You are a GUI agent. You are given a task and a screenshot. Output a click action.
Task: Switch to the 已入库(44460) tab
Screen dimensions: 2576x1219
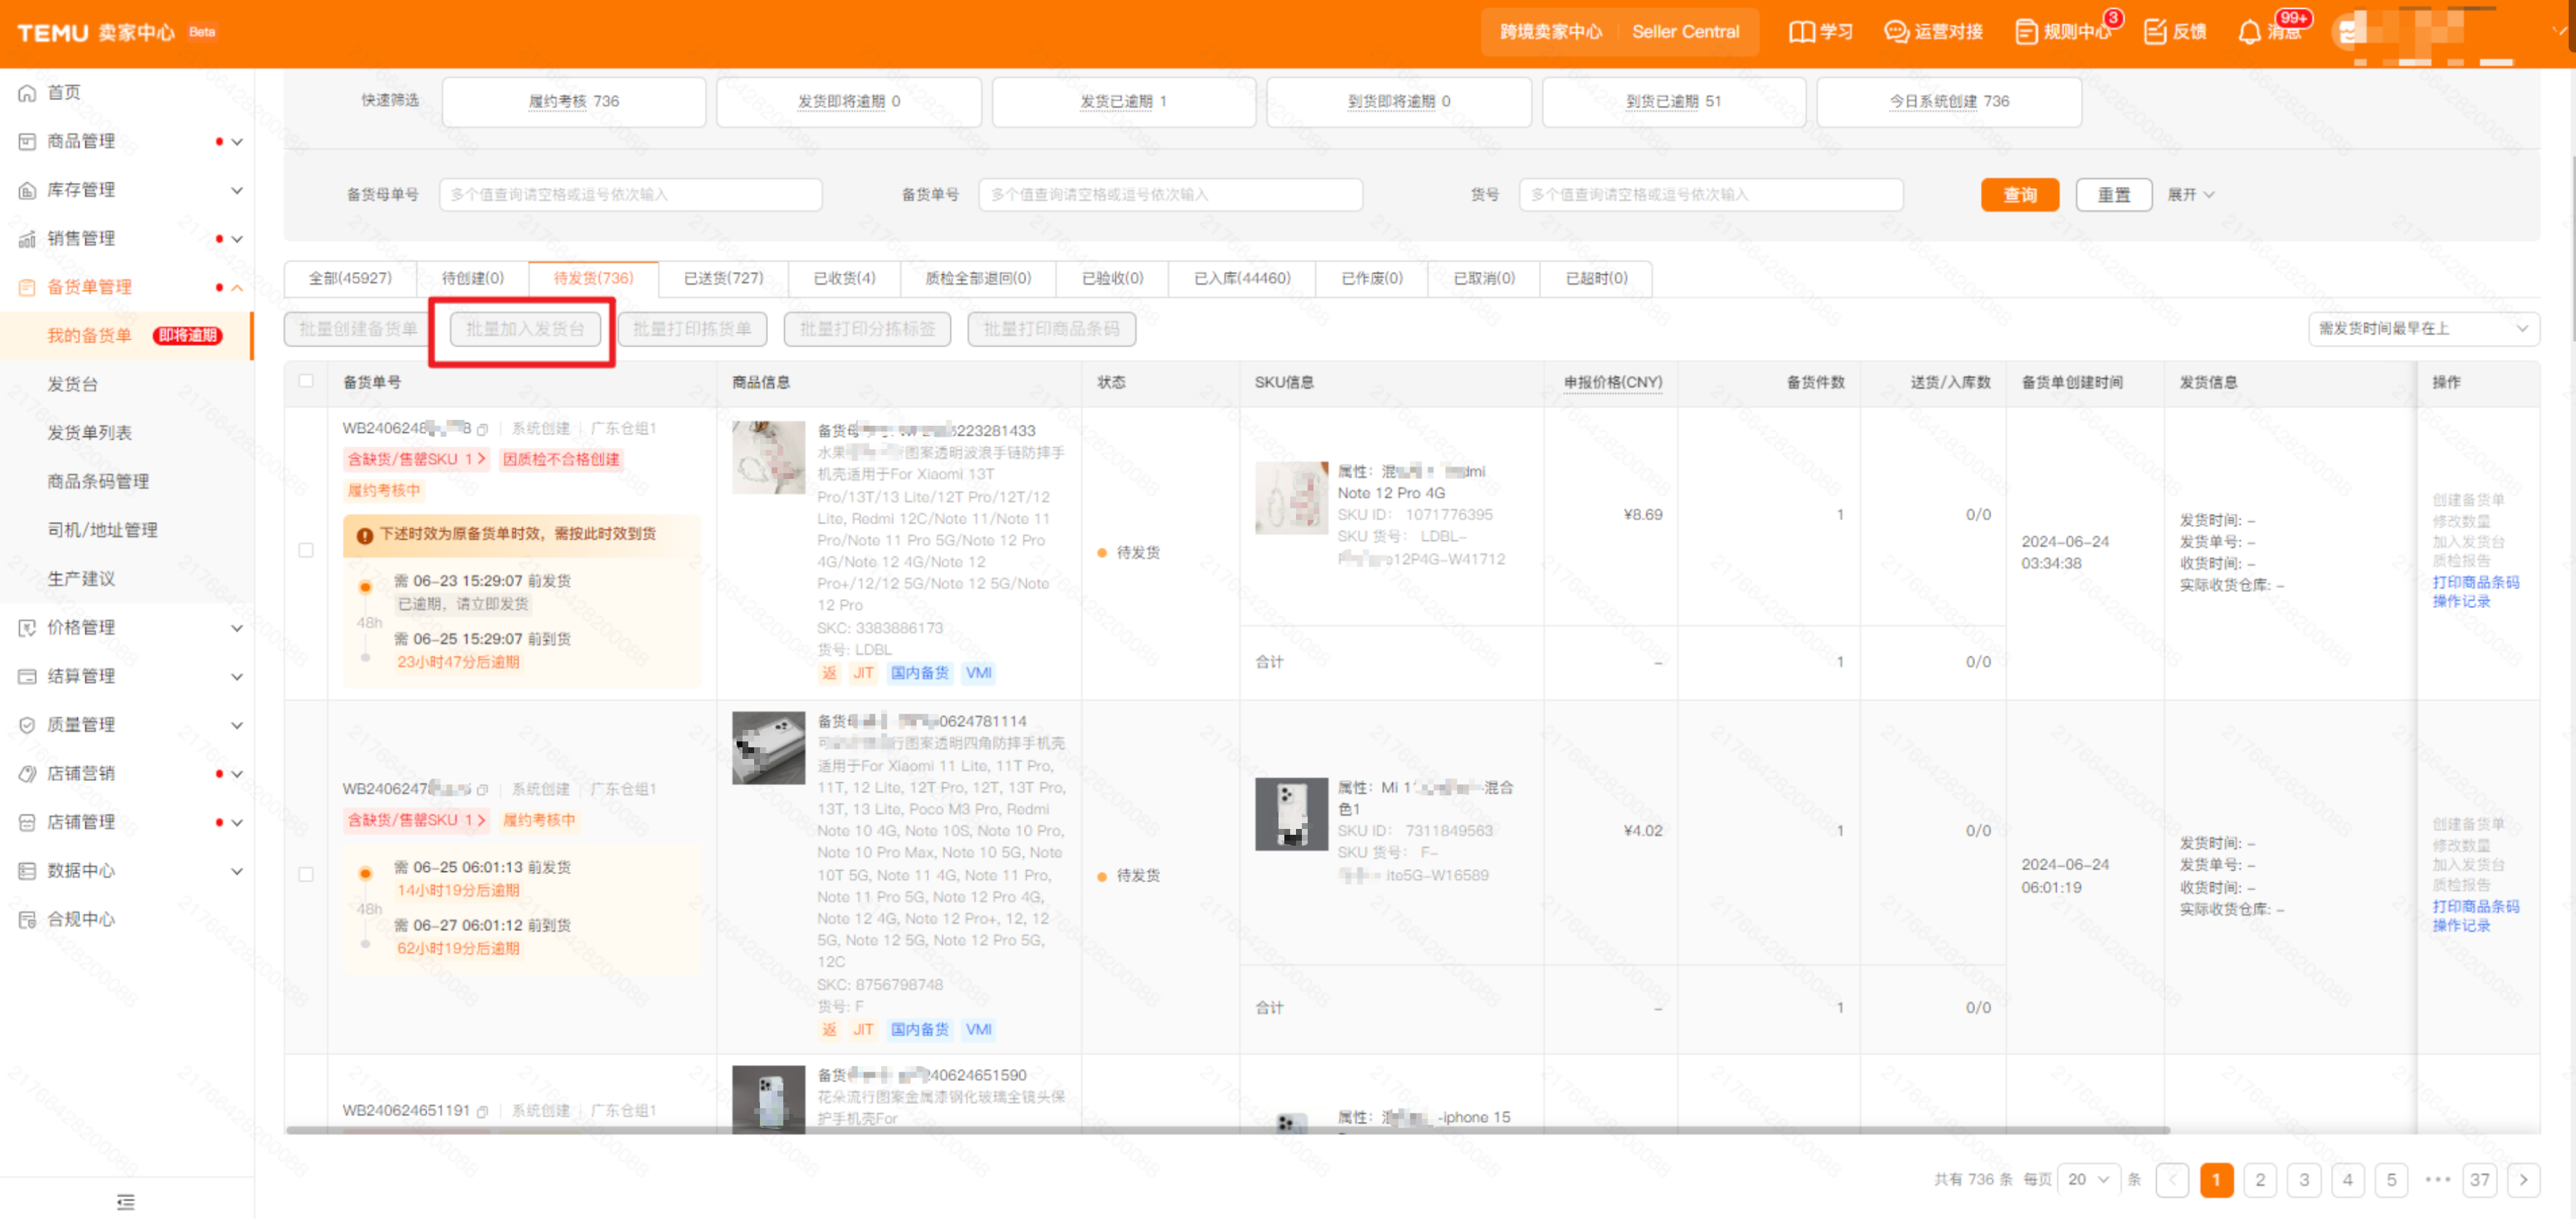(1242, 278)
